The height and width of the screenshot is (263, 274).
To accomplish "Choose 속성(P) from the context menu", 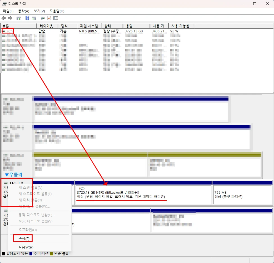I will tap(24, 239).
